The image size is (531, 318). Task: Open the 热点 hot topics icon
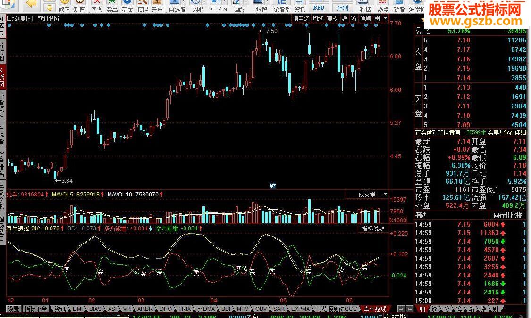pos(383,6)
